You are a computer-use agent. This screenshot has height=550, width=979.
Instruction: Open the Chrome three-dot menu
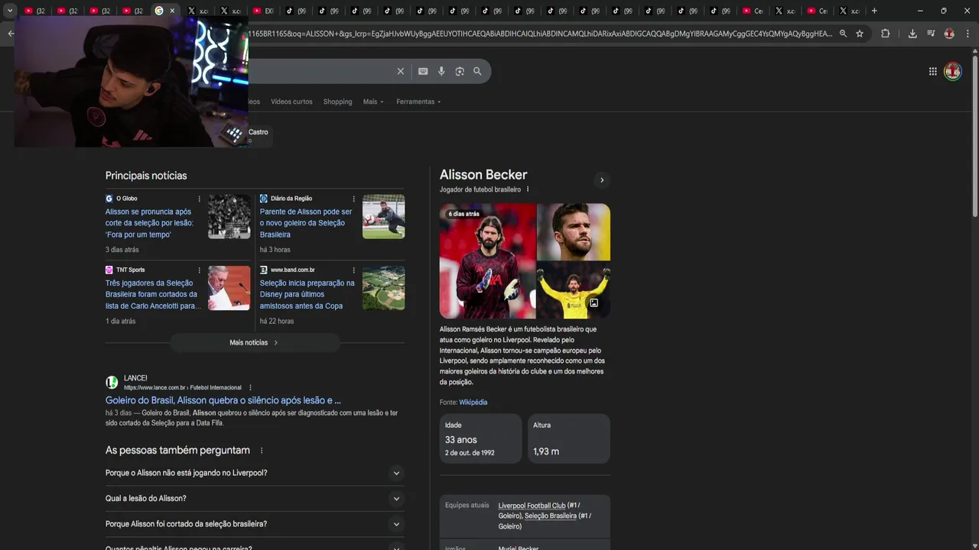click(x=967, y=34)
